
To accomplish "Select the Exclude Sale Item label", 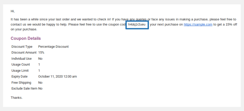I will 24,88.
